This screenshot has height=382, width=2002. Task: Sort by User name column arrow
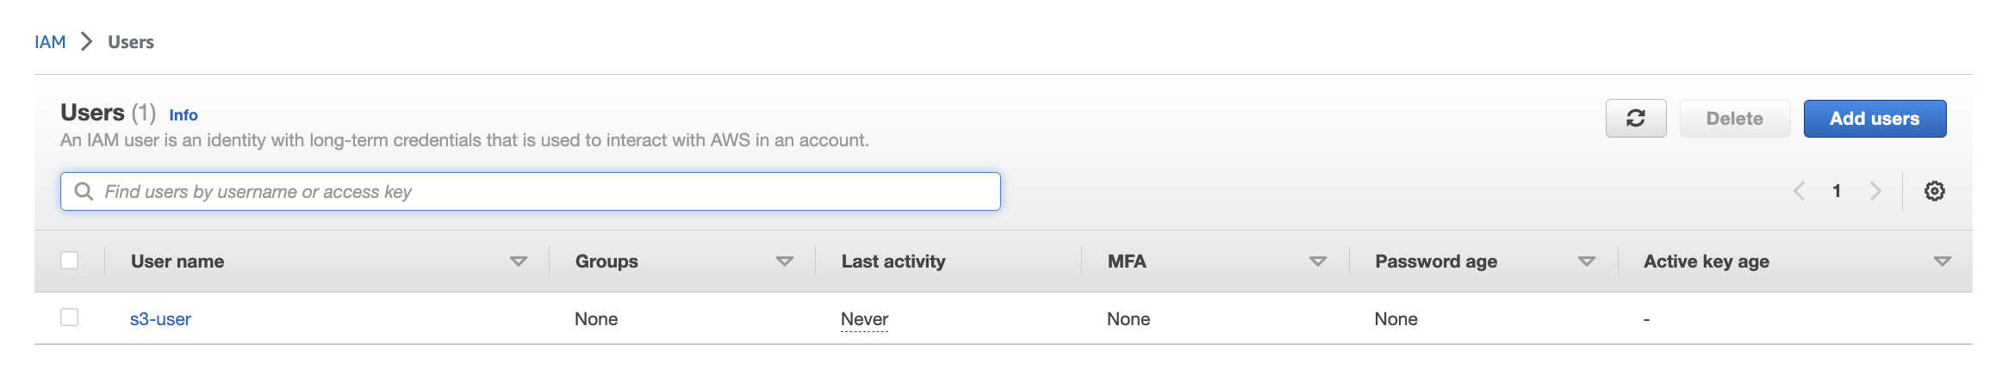518,262
